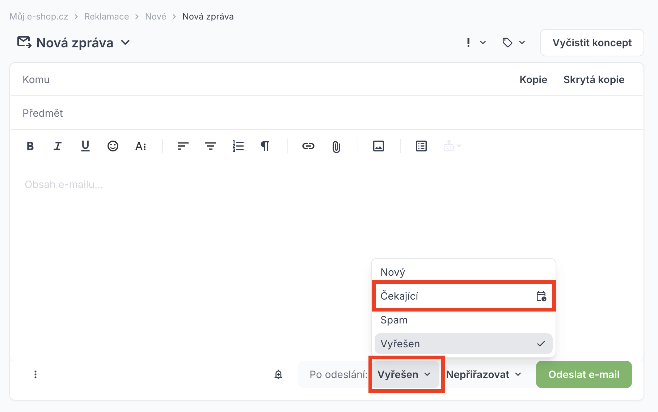
Task: Insert a hyperlink
Action: (308, 146)
